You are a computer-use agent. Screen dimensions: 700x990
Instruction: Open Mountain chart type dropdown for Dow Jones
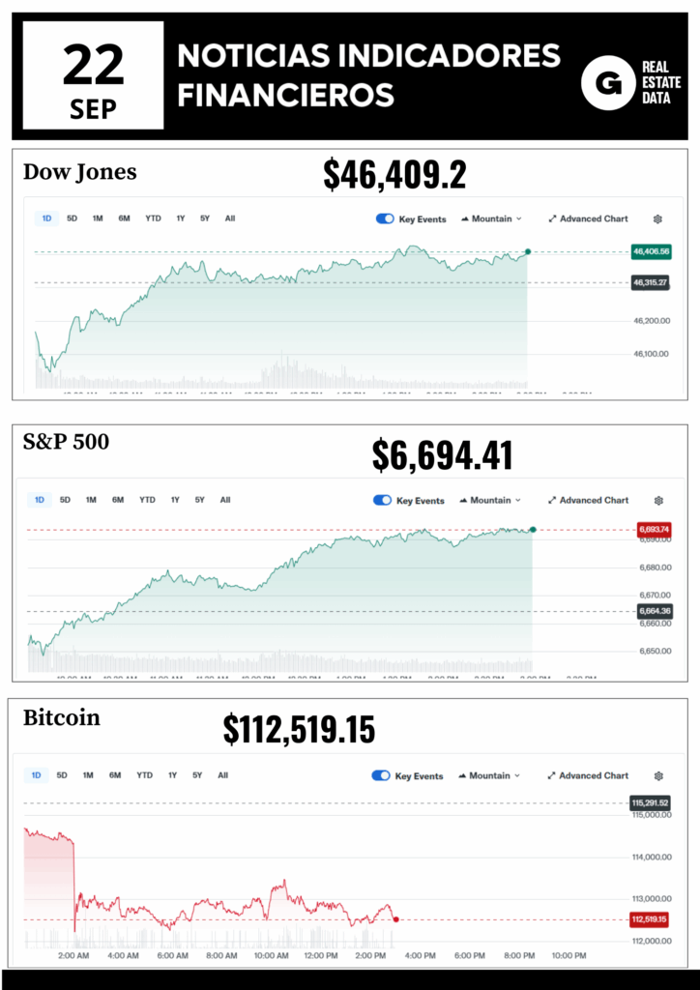pos(491,219)
